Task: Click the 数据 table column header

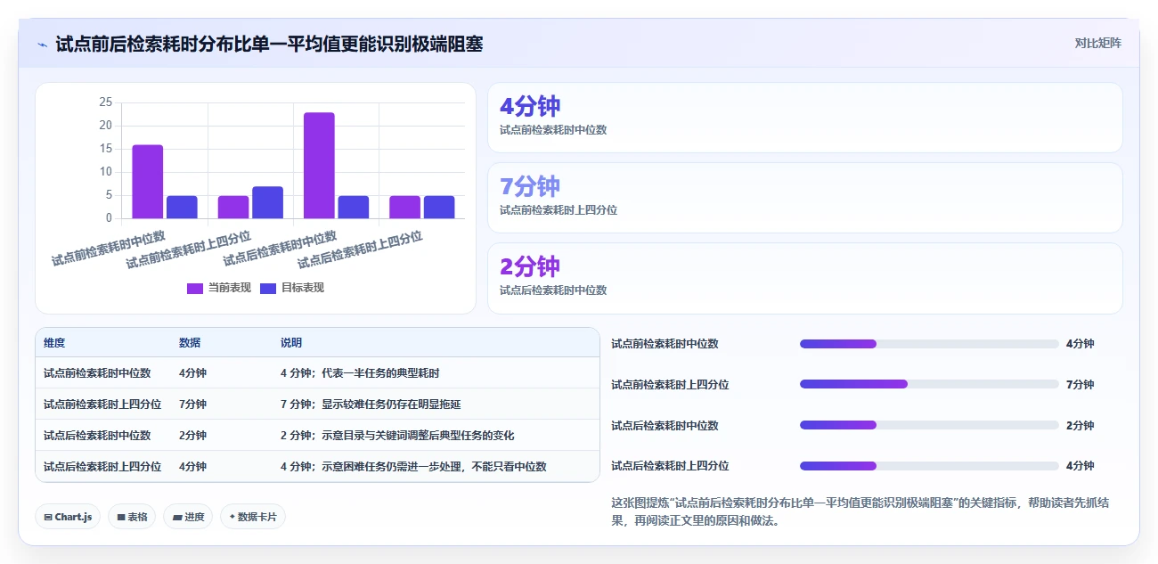Action: pos(190,343)
